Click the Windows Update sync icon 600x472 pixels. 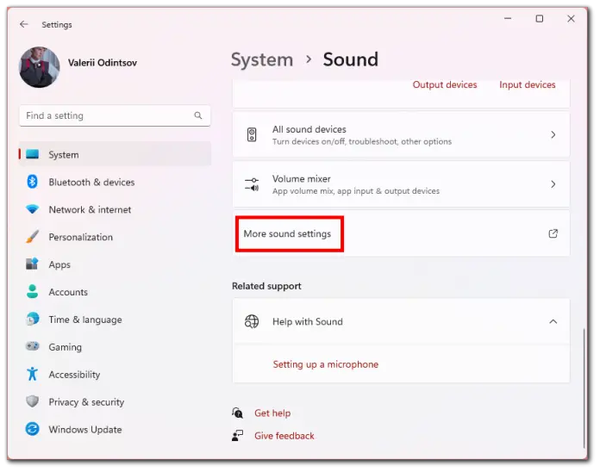(33, 429)
